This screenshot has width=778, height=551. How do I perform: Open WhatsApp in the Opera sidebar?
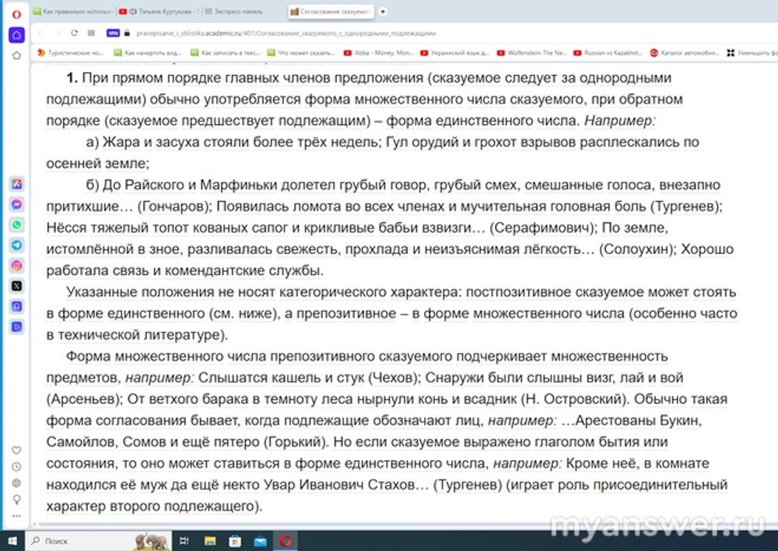click(x=16, y=225)
